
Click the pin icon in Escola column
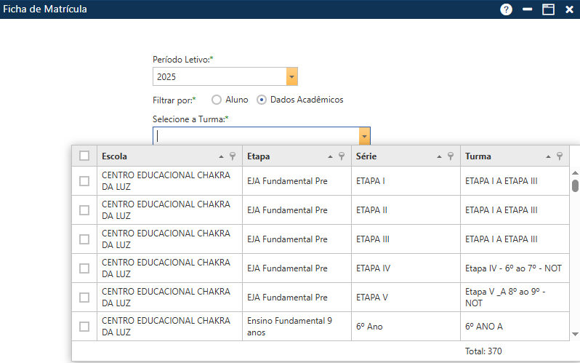click(x=233, y=156)
